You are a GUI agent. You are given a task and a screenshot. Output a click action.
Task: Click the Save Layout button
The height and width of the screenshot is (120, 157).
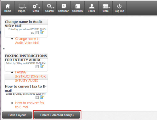click(x=17, y=115)
